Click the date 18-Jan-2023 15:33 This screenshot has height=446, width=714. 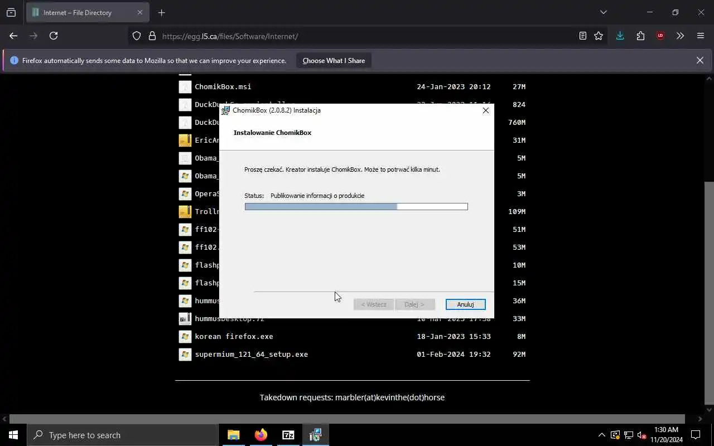click(454, 336)
